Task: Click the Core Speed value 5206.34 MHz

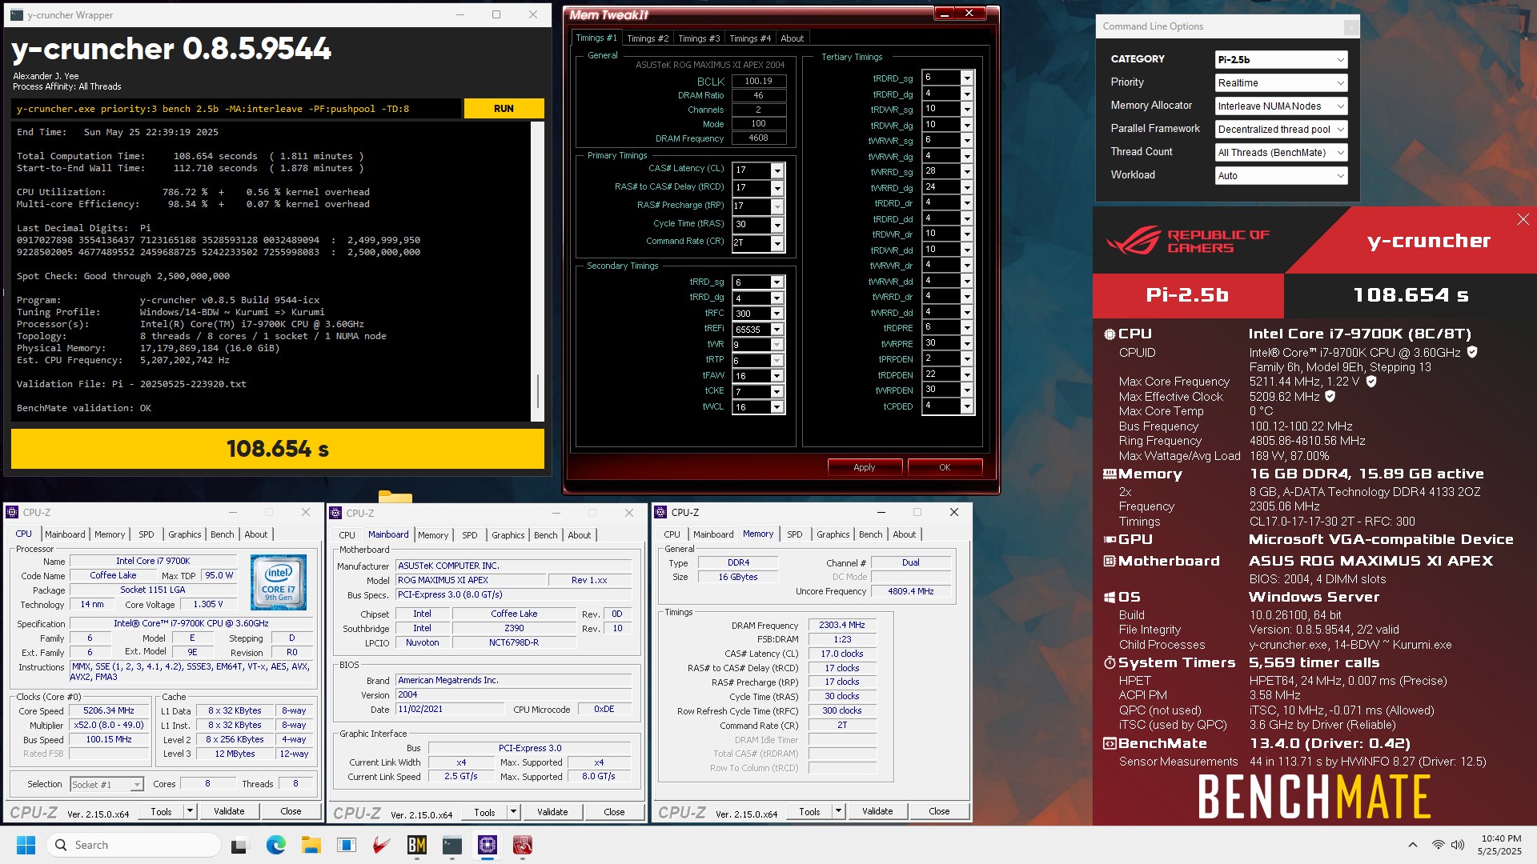Action: pos(109,710)
